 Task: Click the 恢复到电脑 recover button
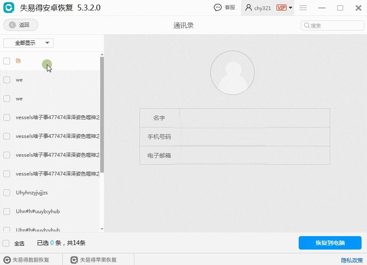(x=330, y=243)
